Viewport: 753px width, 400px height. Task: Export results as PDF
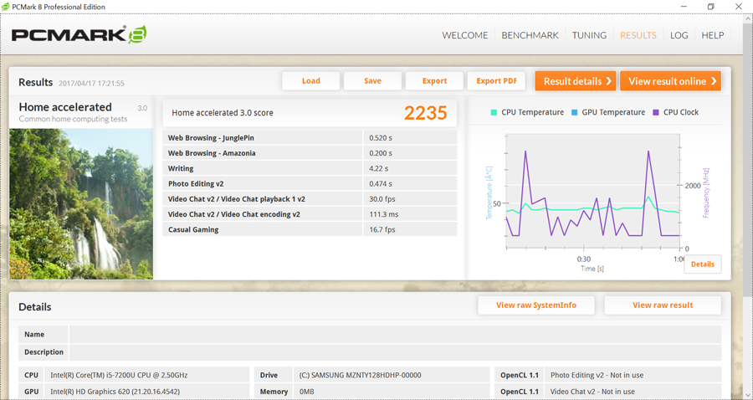click(496, 81)
